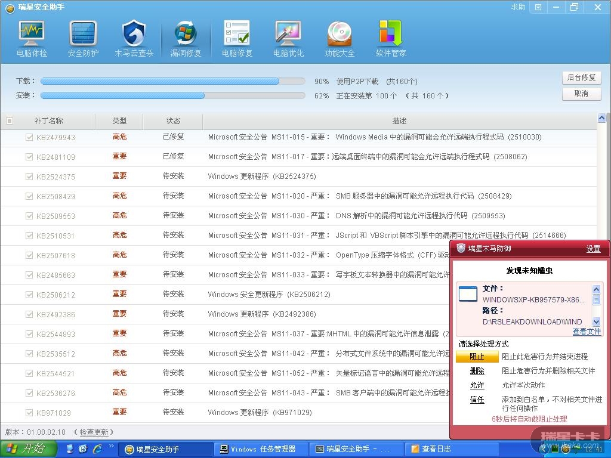Launch the 软件管家 software manager icon
Image resolution: width=611 pixels, height=458 pixels.
391,38
